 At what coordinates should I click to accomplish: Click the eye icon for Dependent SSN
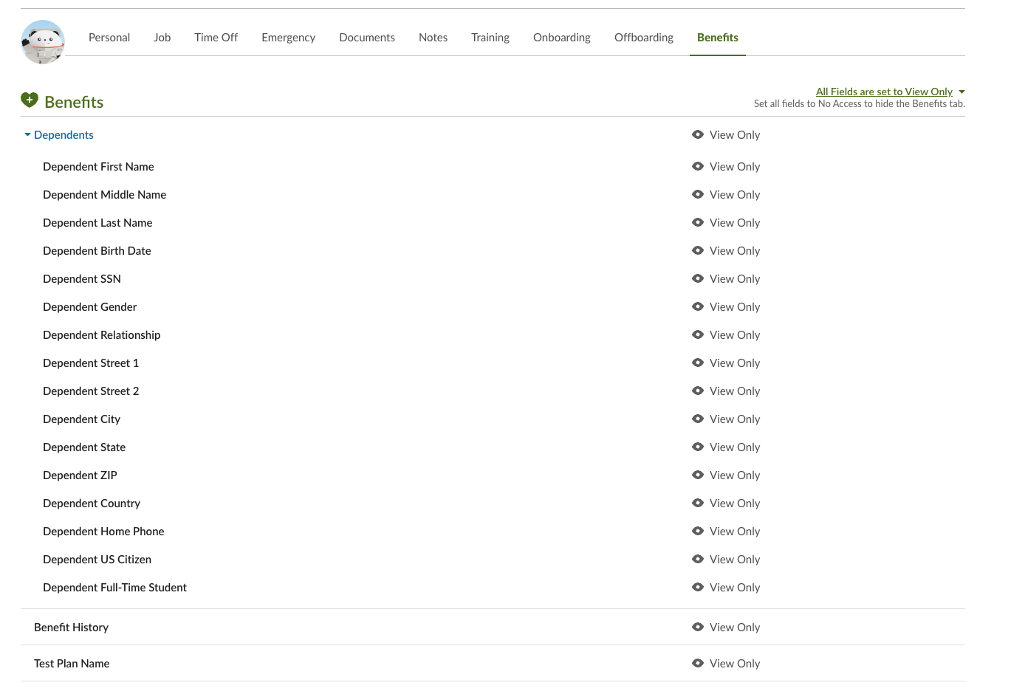(698, 279)
